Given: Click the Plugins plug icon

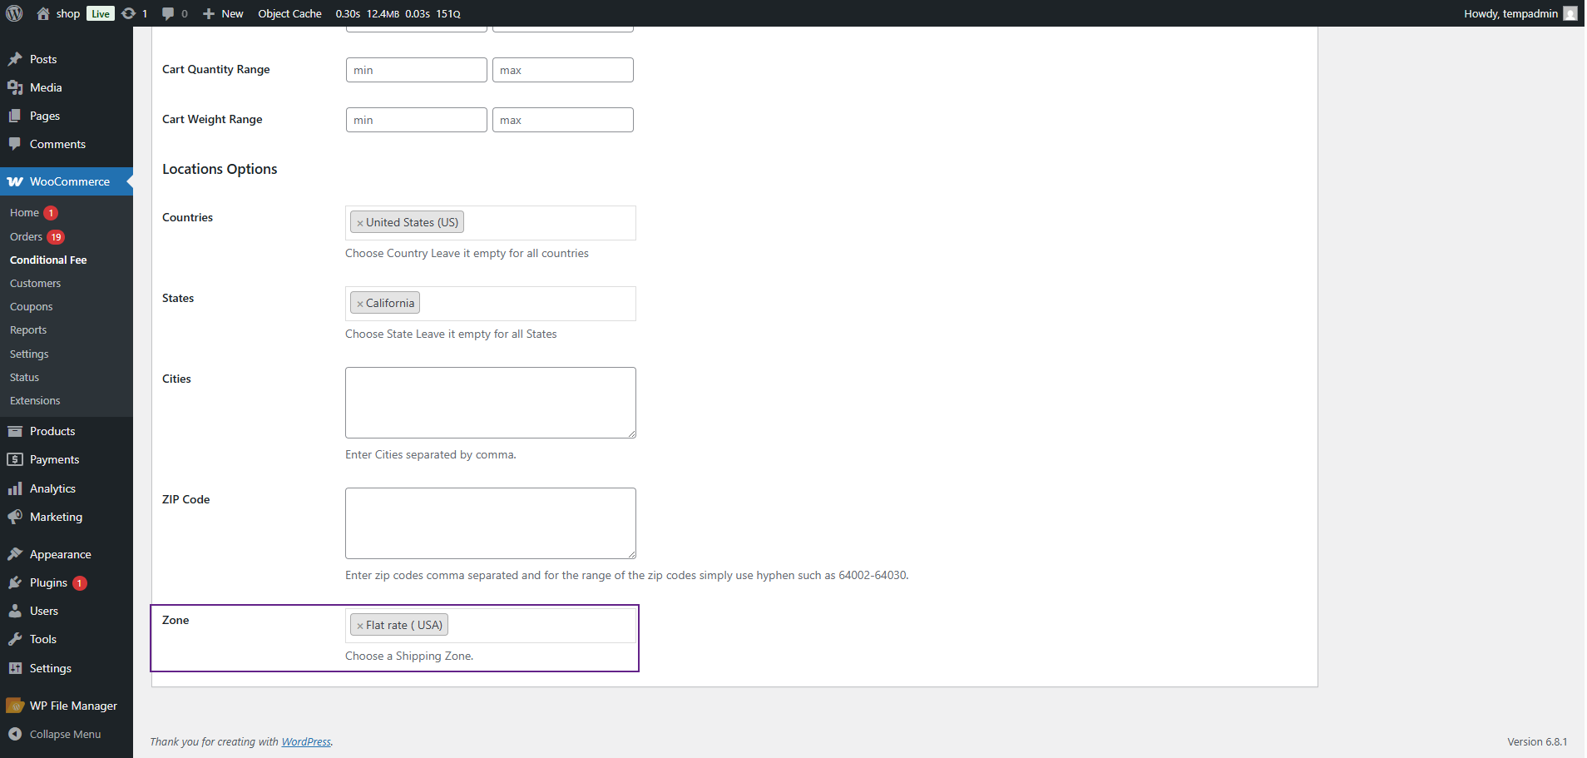Looking at the screenshot, I should coord(15,582).
